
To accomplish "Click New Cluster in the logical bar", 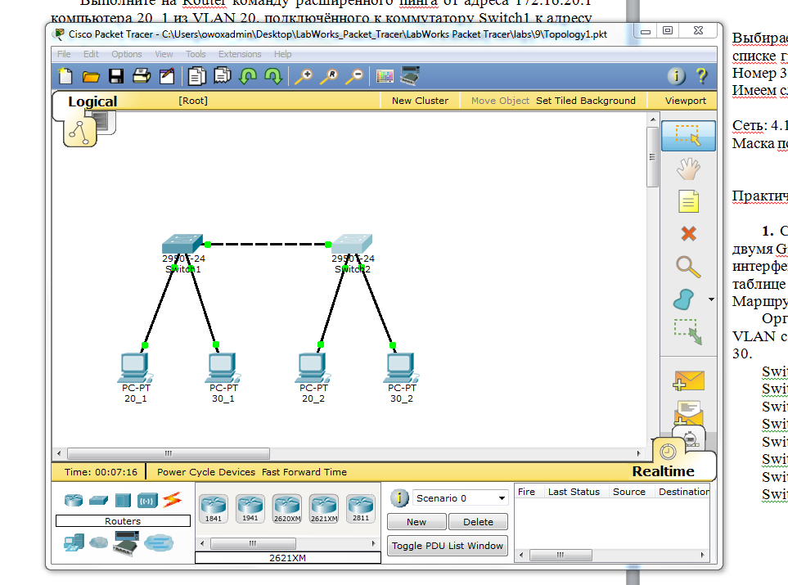I will click(420, 101).
